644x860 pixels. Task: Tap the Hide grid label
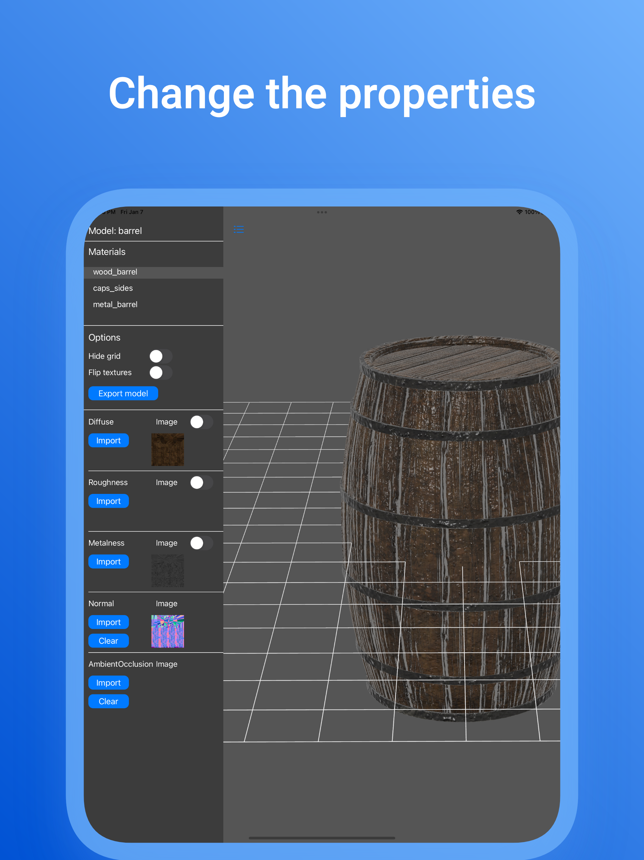(104, 356)
